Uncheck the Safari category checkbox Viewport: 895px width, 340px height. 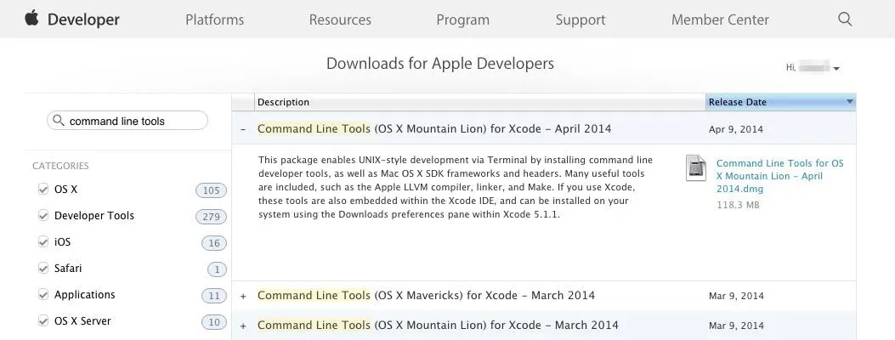pos(43,269)
